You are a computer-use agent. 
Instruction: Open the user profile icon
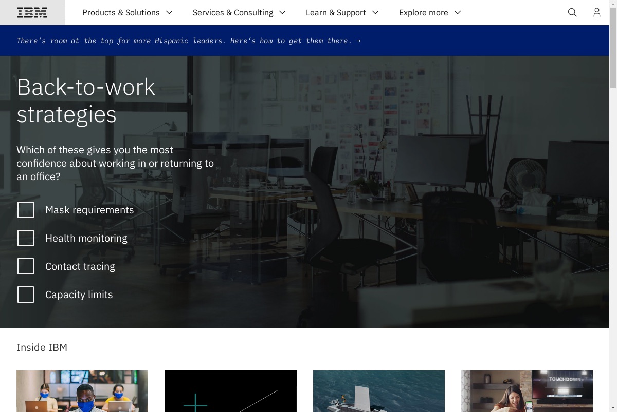tap(597, 12)
